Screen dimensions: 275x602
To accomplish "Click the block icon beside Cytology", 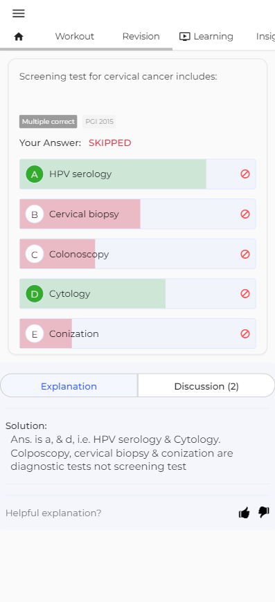I will (245, 293).
